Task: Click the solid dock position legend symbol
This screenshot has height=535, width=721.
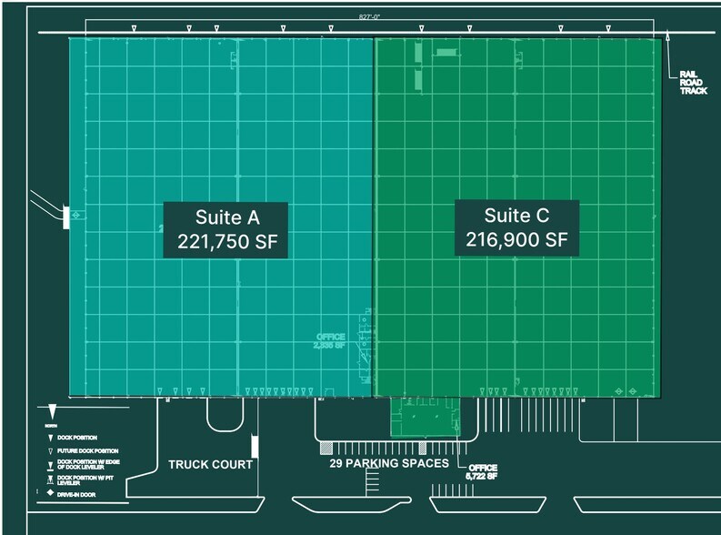Action: point(52,438)
